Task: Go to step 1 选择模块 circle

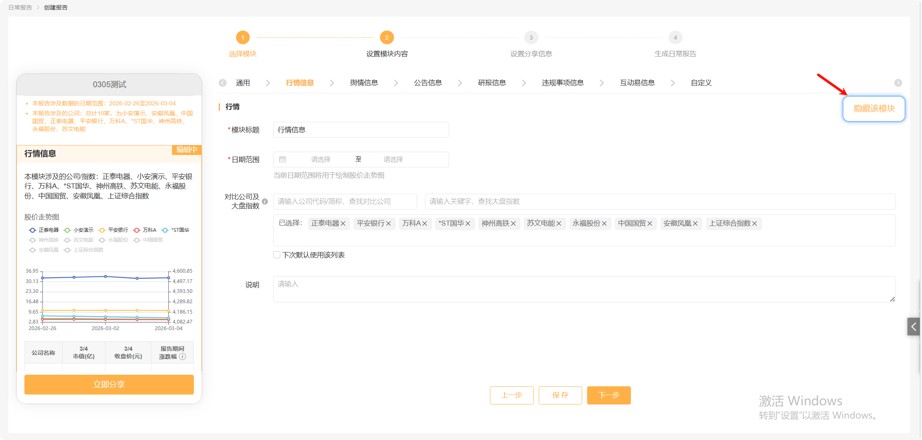Action: (x=243, y=38)
